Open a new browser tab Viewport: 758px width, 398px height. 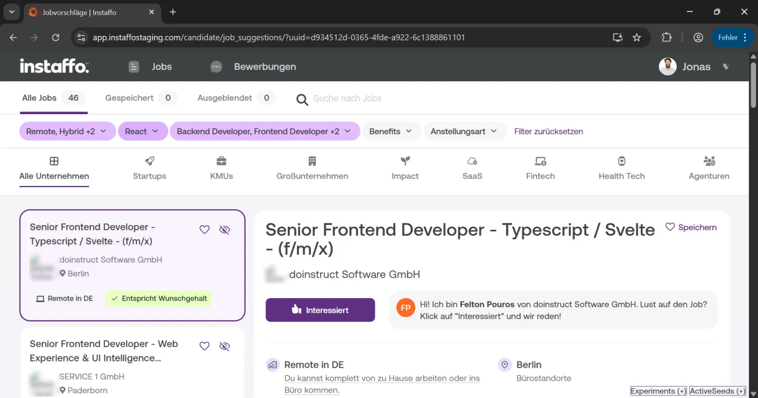point(173,12)
